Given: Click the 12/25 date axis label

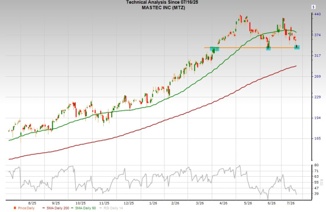Looking at the screenshot, I should [129, 203].
